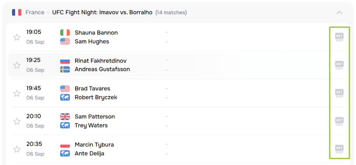Star the Fakhretdinov vs Gustafsson match
Screen dimensions: 356x165
pos(17,65)
